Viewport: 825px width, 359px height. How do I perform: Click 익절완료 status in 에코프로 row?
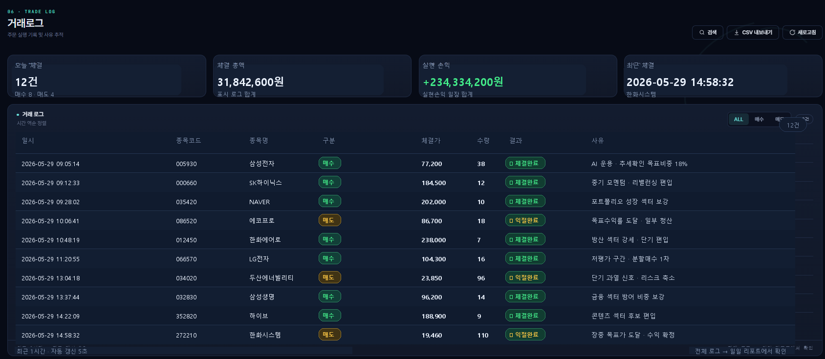coord(525,220)
